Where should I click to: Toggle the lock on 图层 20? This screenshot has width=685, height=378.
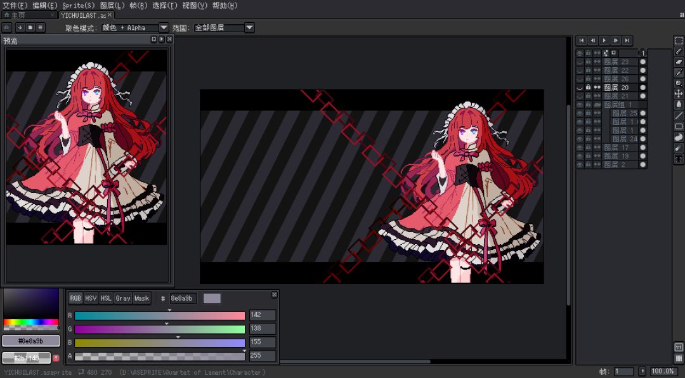click(588, 88)
